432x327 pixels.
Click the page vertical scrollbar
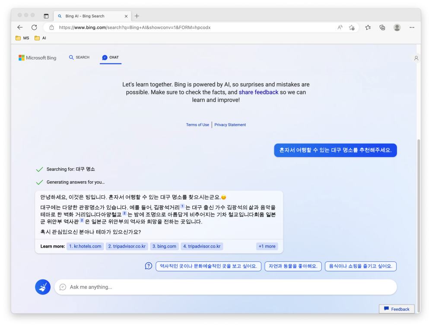(419, 226)
